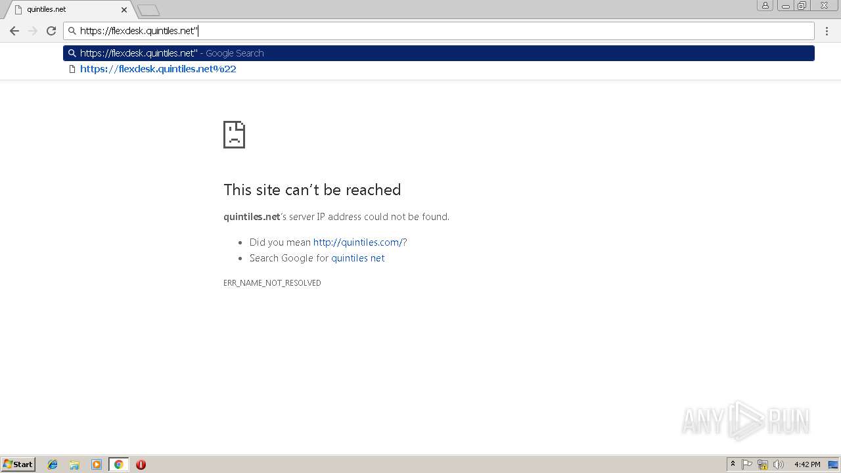841x473 pixels.
Task: Click the sad page error icon
Action: point(234,135)
